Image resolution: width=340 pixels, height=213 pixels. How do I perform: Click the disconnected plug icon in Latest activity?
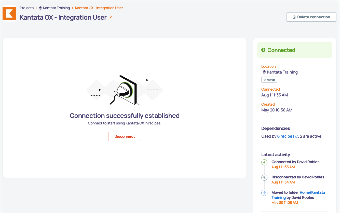point(264,178)
